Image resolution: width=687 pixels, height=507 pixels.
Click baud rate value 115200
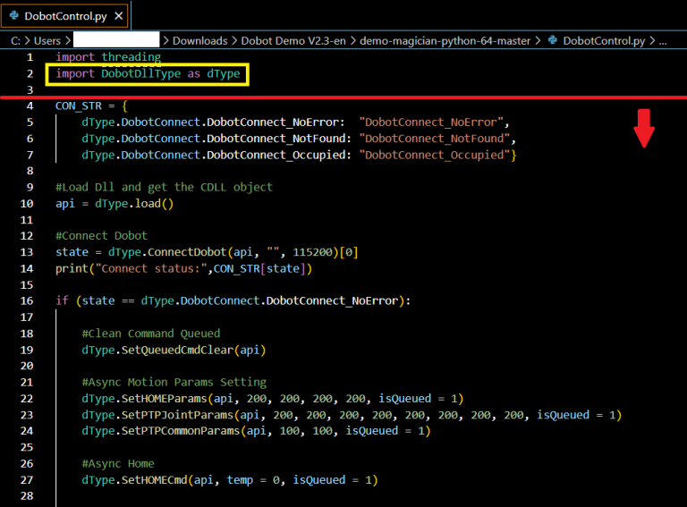(x=312, y=252)
